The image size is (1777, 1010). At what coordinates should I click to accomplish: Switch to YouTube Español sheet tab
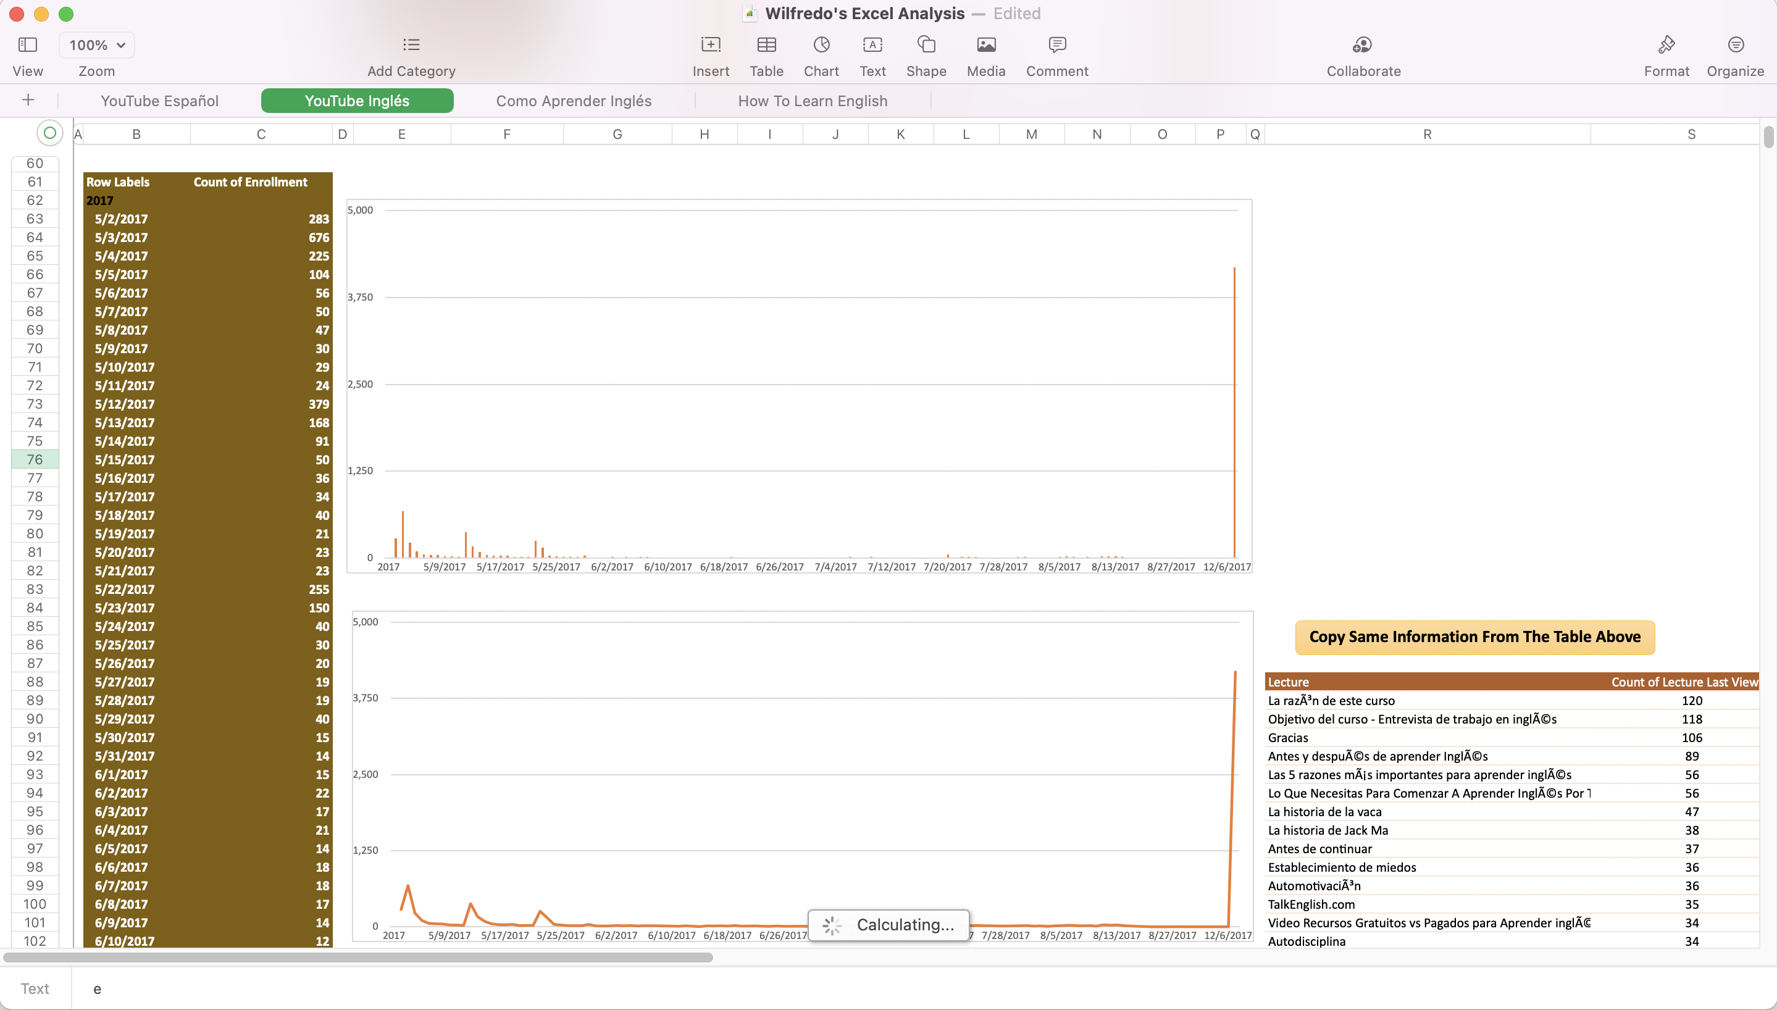pos(159,101)
